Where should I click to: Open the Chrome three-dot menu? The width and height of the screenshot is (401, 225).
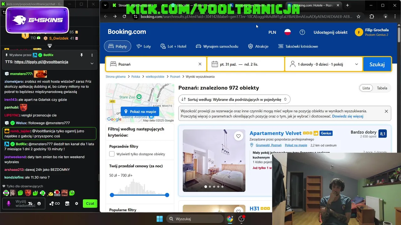click(396, 17)
